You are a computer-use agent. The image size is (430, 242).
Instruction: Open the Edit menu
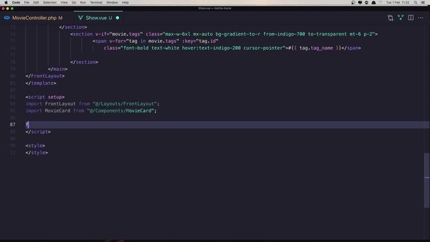point(36,3)
